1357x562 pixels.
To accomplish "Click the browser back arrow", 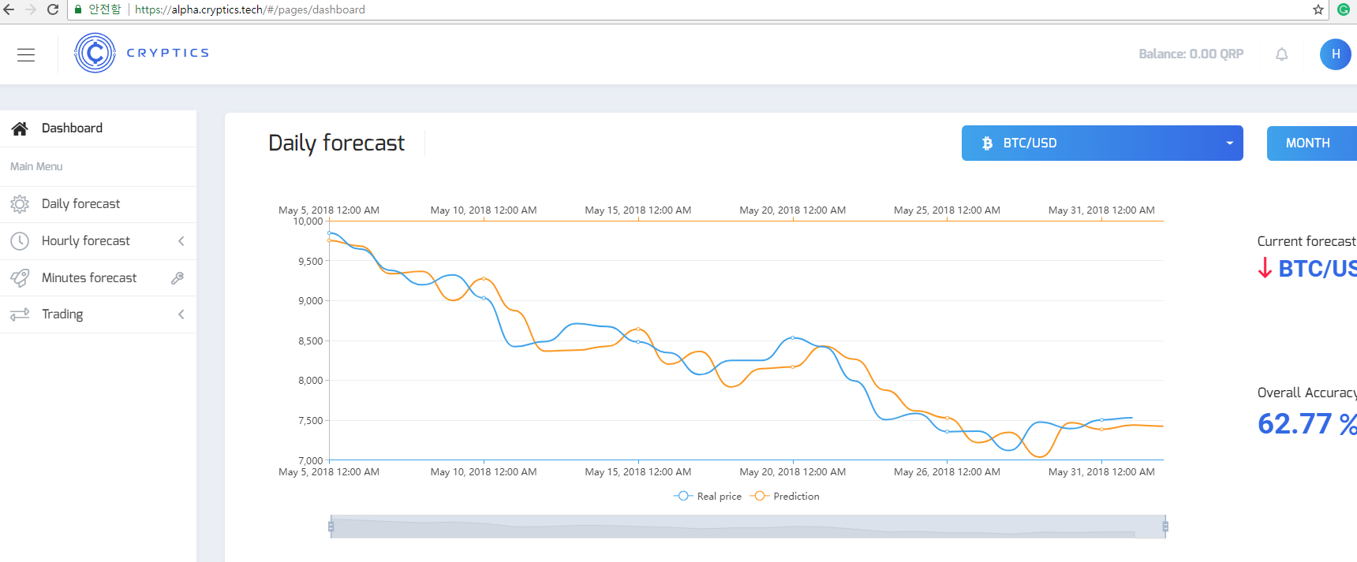I will pyautogui.click(x=9, y=9).
